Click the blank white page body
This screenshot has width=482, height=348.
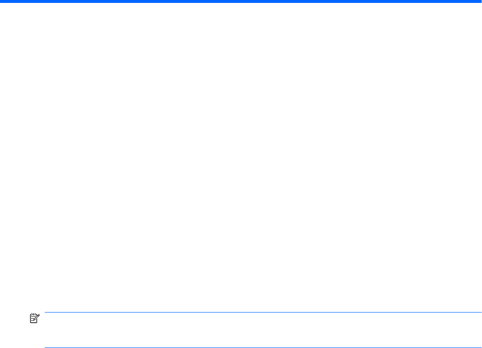pyautogui.click(x=241, y=157)
